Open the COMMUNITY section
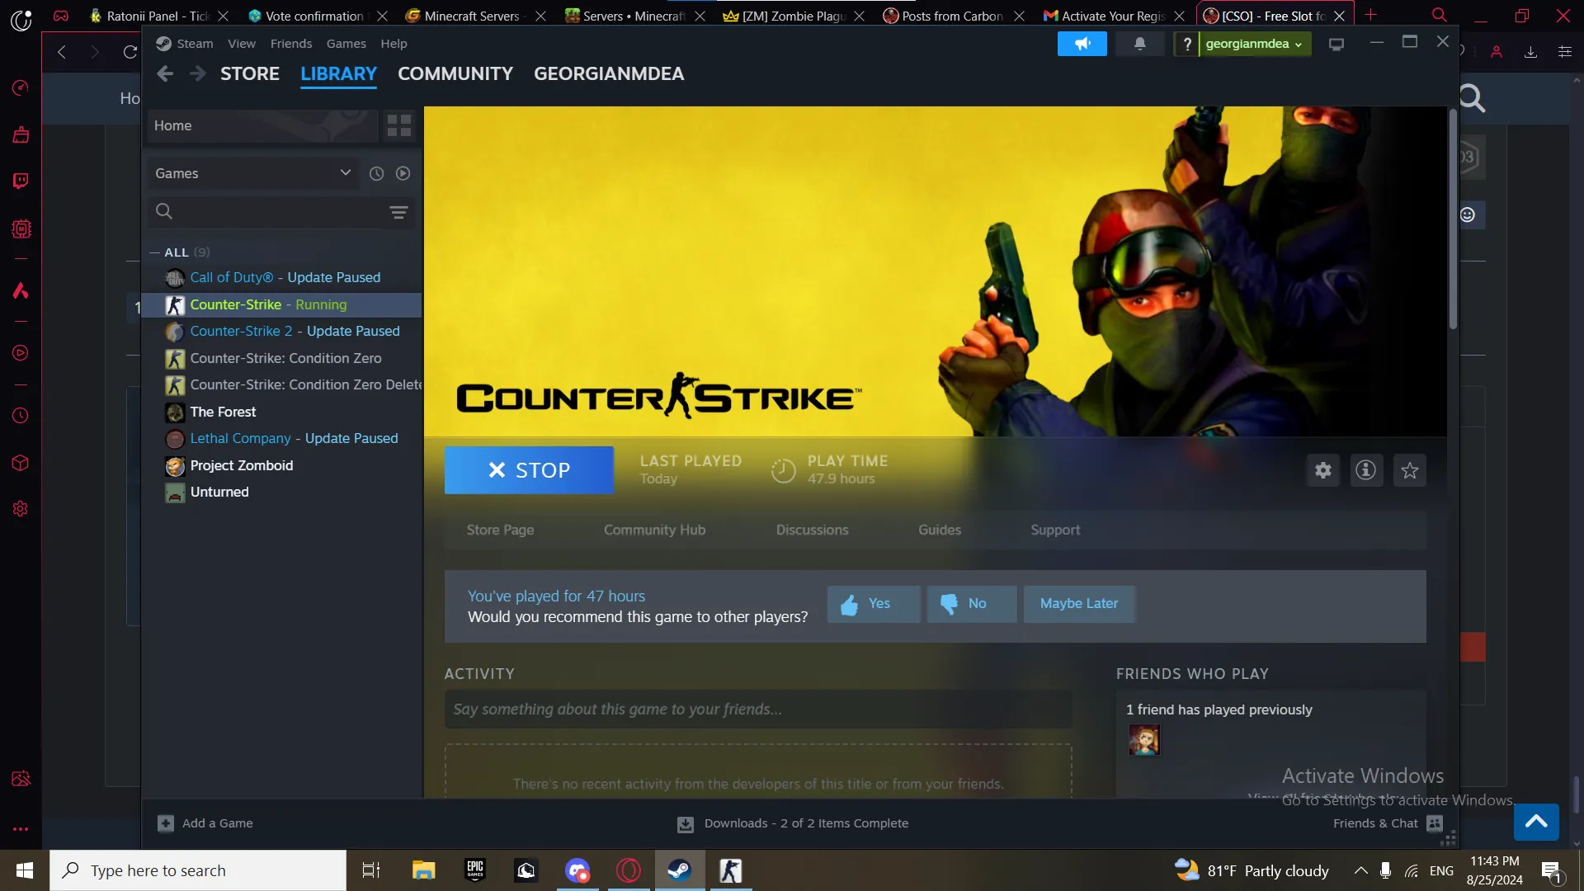Image resolution: width=1584 pixels, height=891 pixels. click(x=455, y=74)
